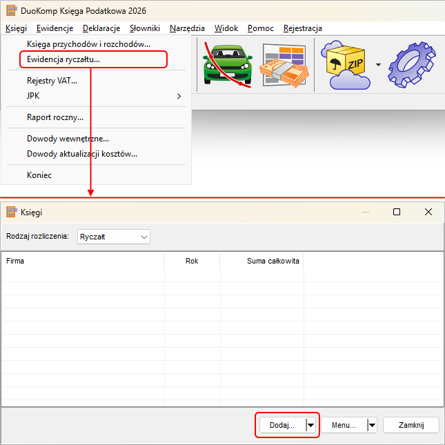Click the Księgi window title icon
The width and height of the screenshot is (445, 445).
11,212
